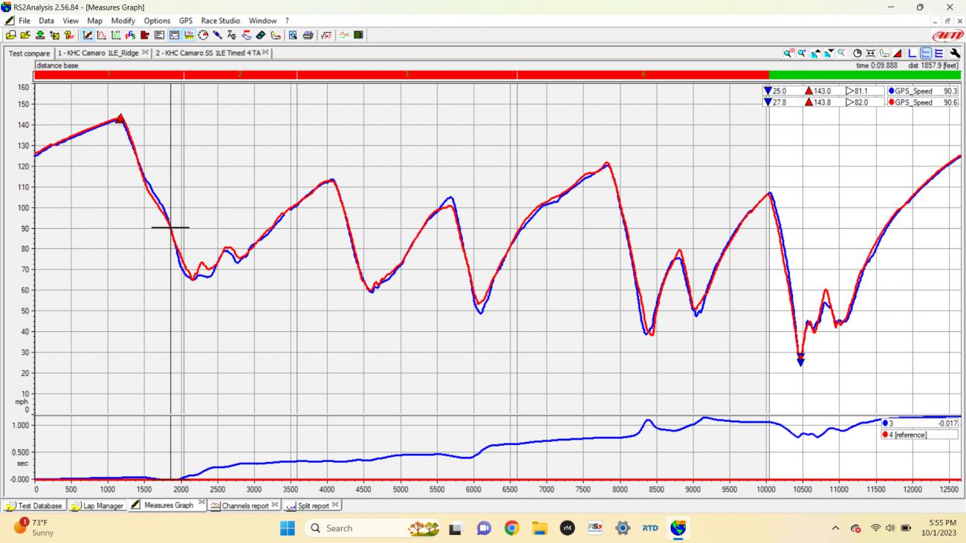Open the Race Studio menu
This screenshot has height=543, width=966.
point(220,21)
